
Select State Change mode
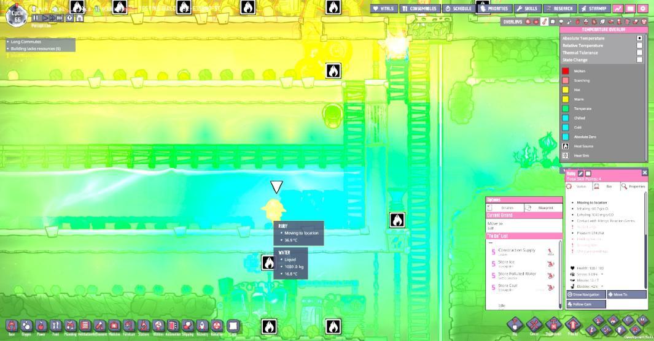click(639, 59)
